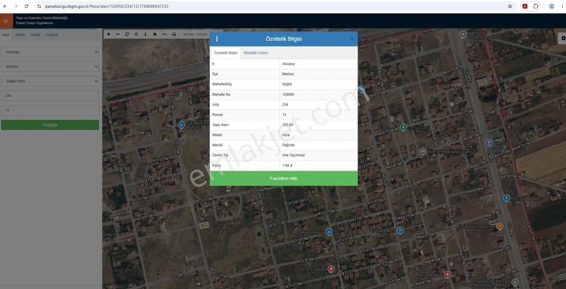This screenshot has height=289, width=566.
Task: Click the 234/13 parcel label on map
Action: [x=204, y=225]
